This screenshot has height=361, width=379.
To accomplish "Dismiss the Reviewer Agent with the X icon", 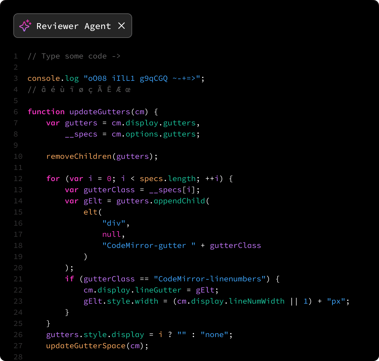I will coord(122,26).
